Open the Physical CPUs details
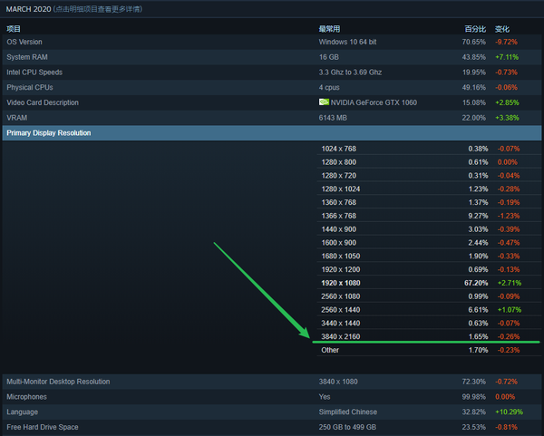The image size is (544, 436). (x=30, y=88)
